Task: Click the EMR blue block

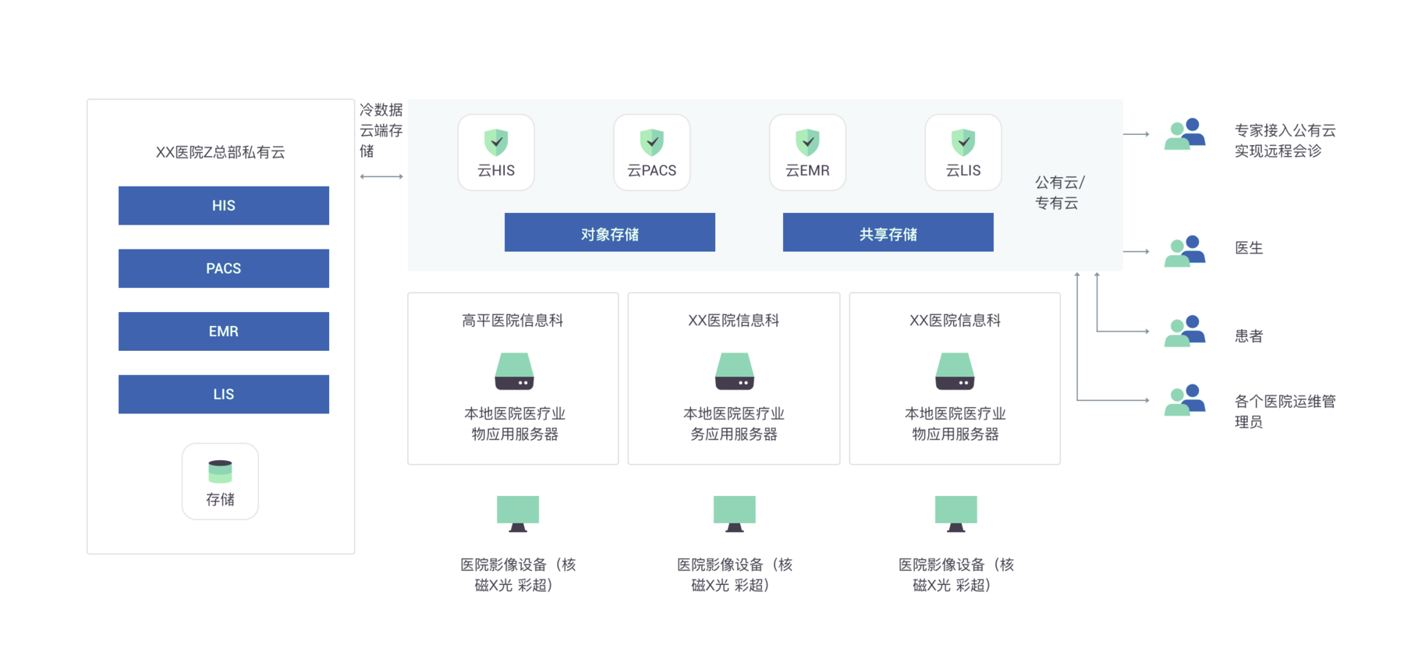Action: click(x=224, y=331)
